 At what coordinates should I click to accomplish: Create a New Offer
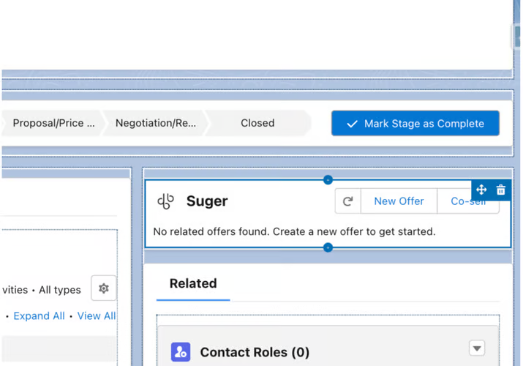coord(399,201)
